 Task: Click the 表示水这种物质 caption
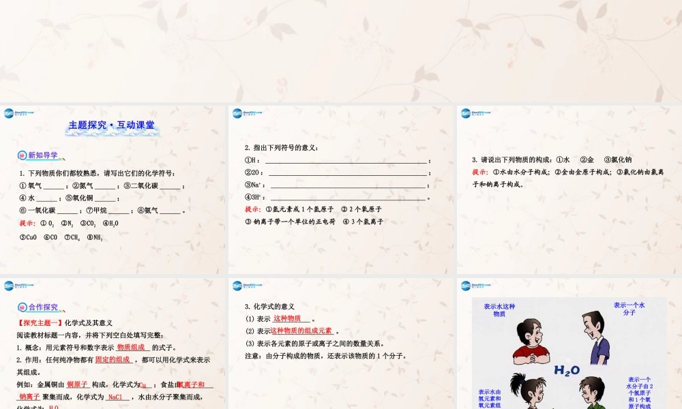(499, 310)
